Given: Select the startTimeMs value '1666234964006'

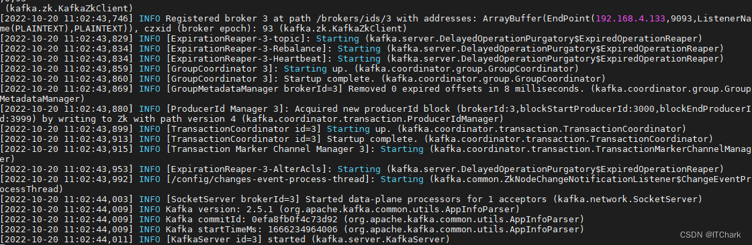Looking at the screenshot, I should (x=303, y=229).
